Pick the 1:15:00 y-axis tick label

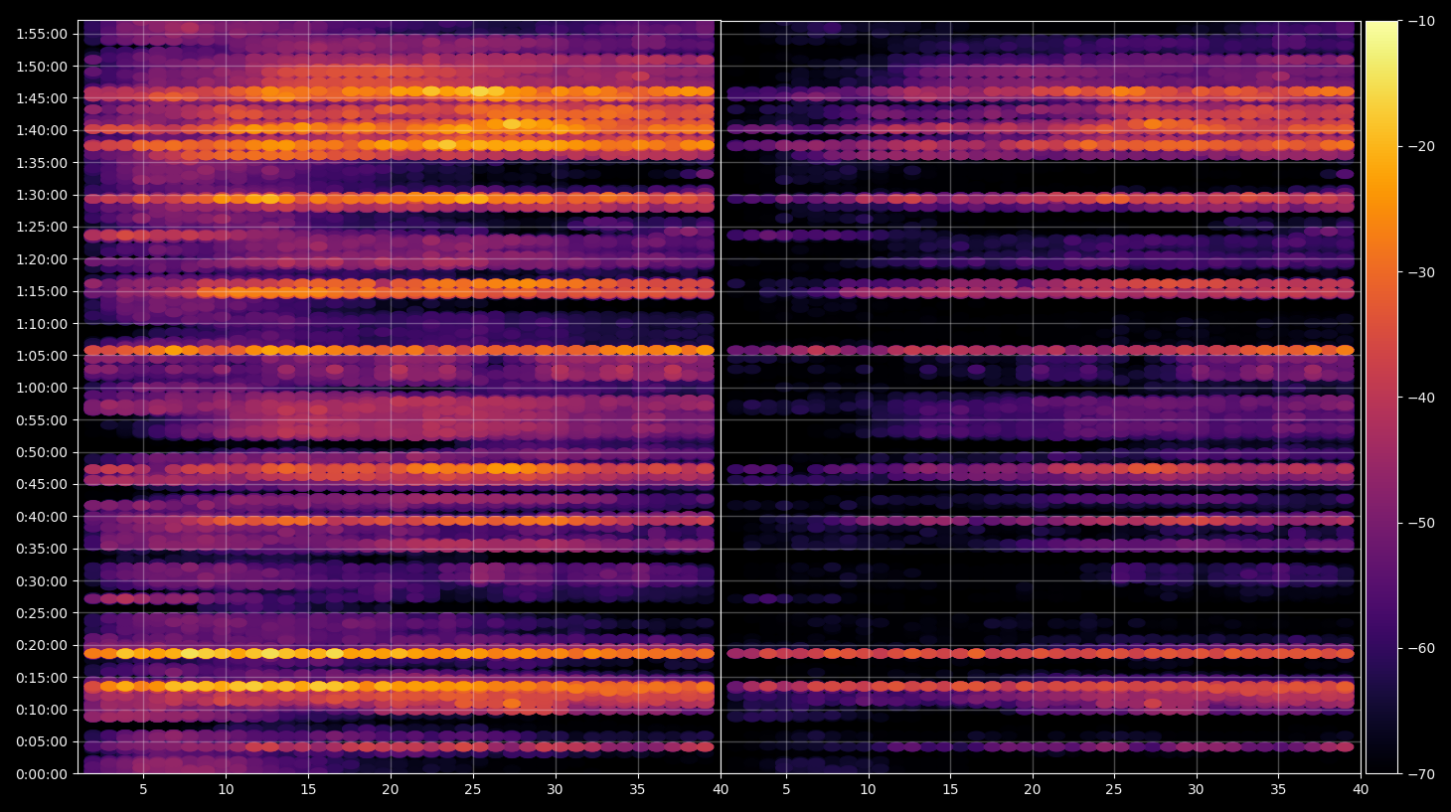point(42,291)
